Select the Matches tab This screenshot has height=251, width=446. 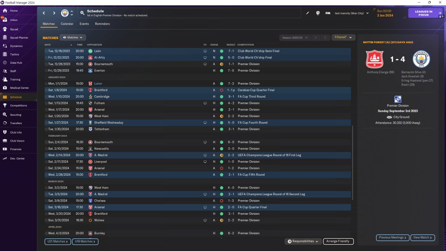tap(49, 24)
